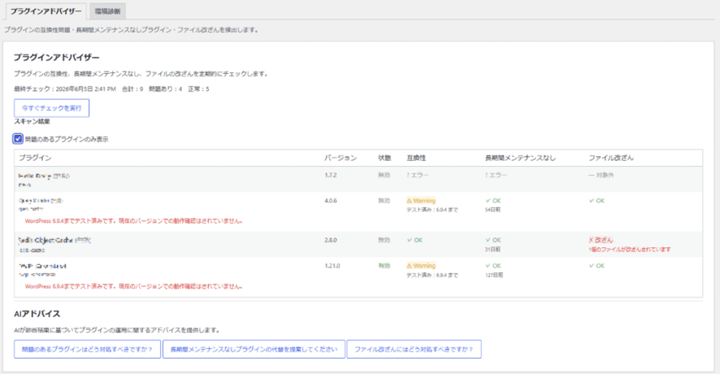Click compatibility OK in version 2.8.0 row
The width and height of the screenshot is (720, 374).
pos(415,240)
